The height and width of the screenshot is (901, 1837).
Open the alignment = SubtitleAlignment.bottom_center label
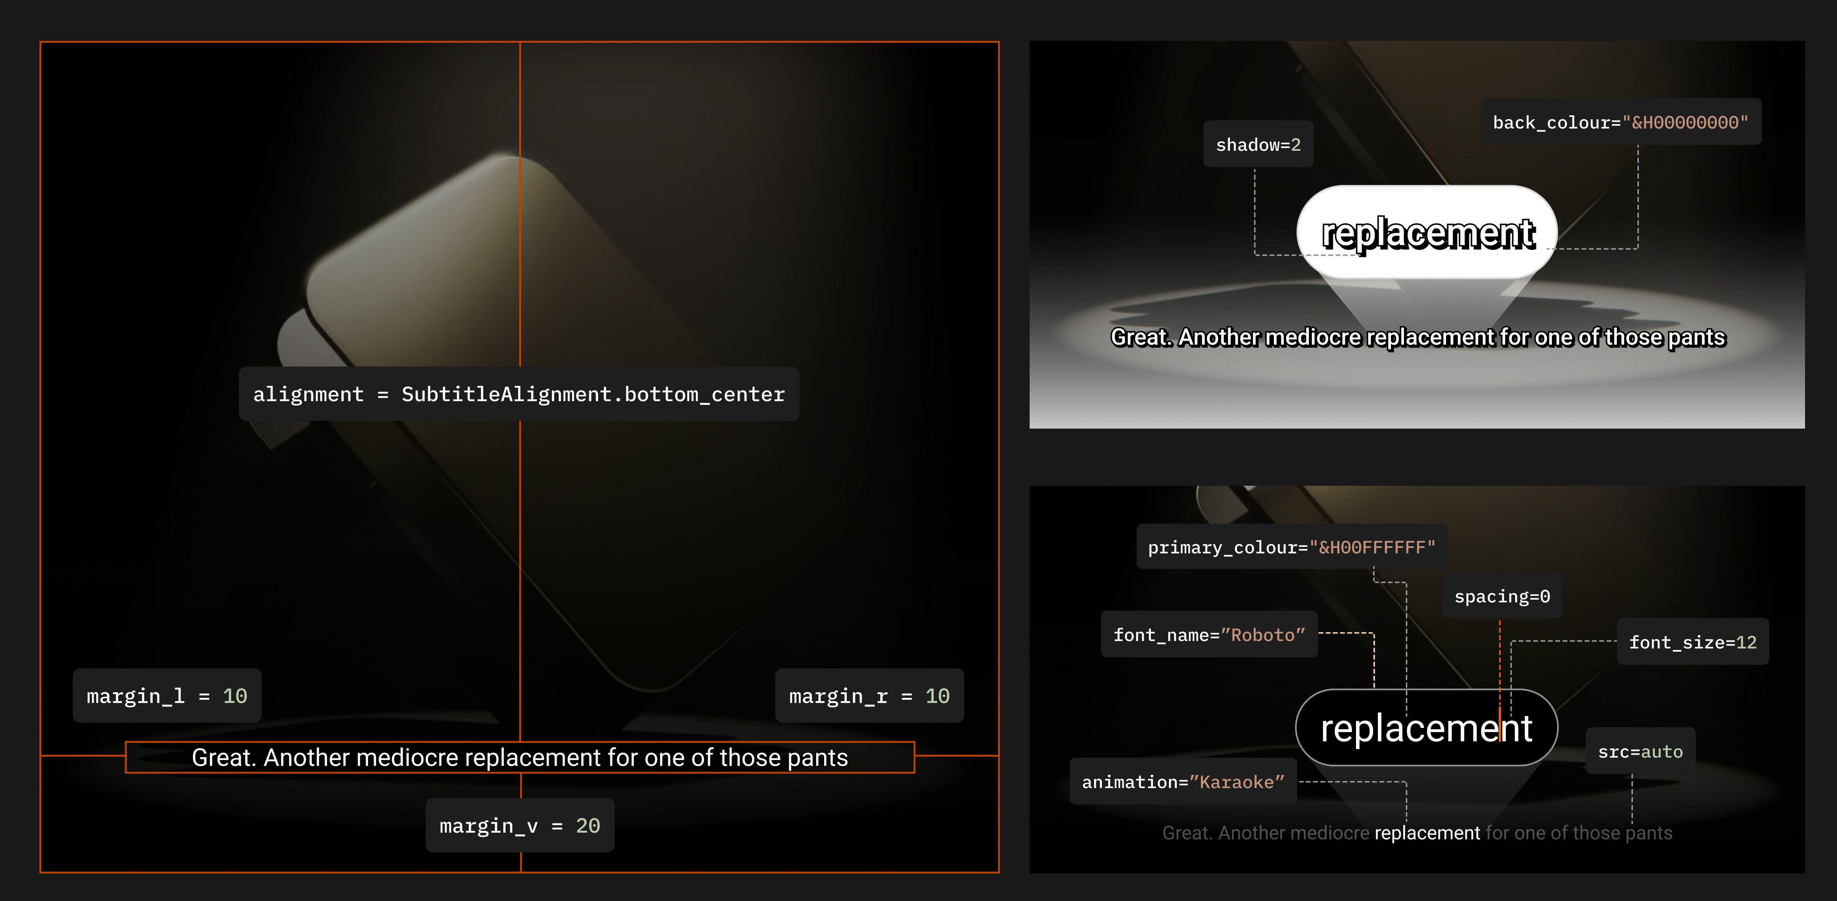coord(519,394)
